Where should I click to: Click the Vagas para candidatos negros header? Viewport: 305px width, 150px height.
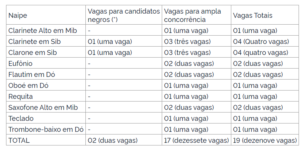[124, 15]
